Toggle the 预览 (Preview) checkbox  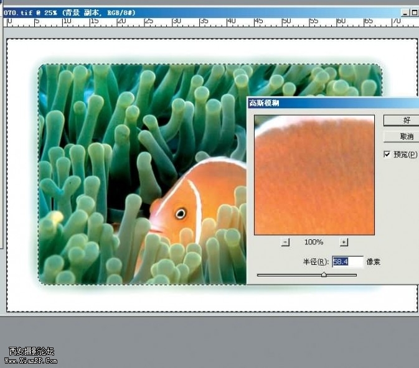387,154
